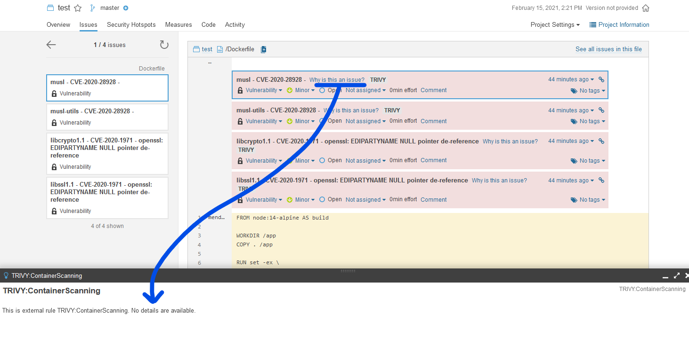The width and height of the screenshot is (689, 354).
Task: Open Project Information link
Action: (619, 24)
